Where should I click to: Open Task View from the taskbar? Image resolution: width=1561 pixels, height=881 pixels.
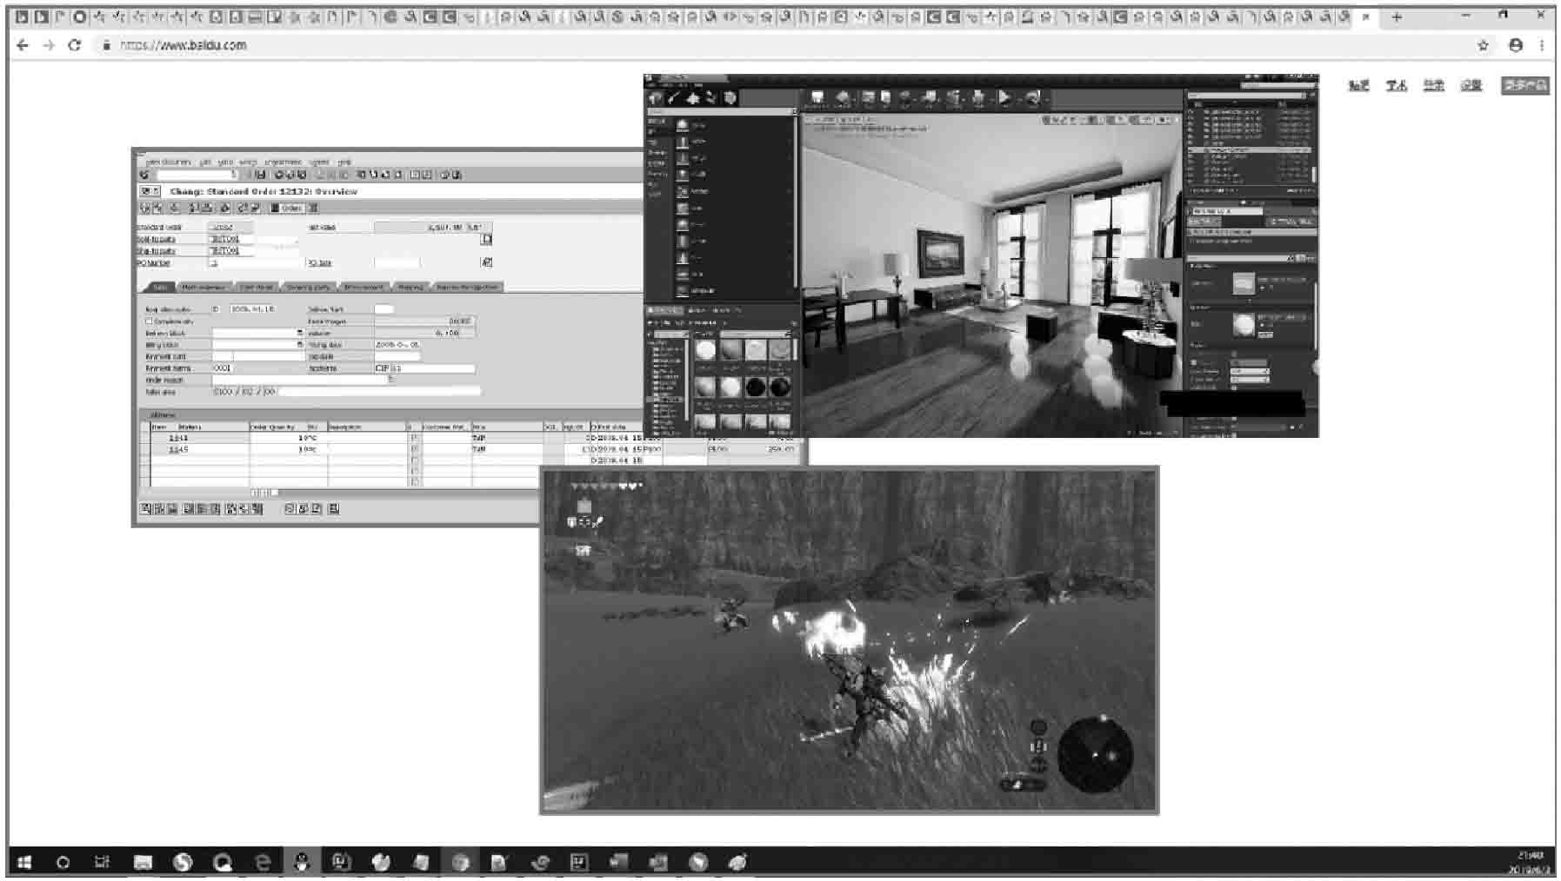pyautogui.click(x=103, y=862)
